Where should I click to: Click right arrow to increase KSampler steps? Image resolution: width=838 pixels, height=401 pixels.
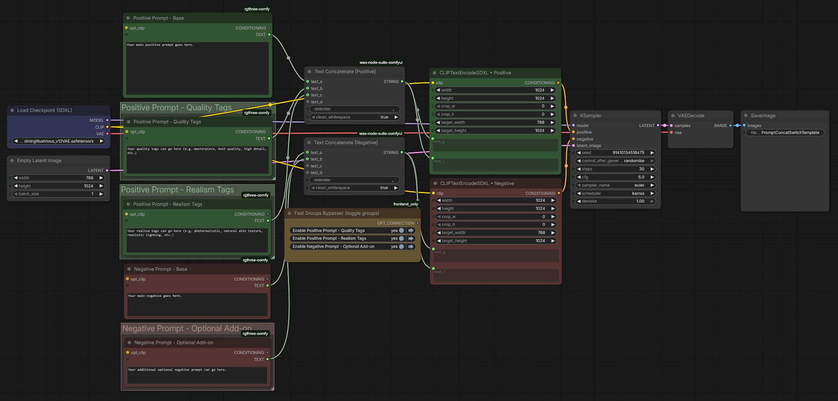[652, 169]
